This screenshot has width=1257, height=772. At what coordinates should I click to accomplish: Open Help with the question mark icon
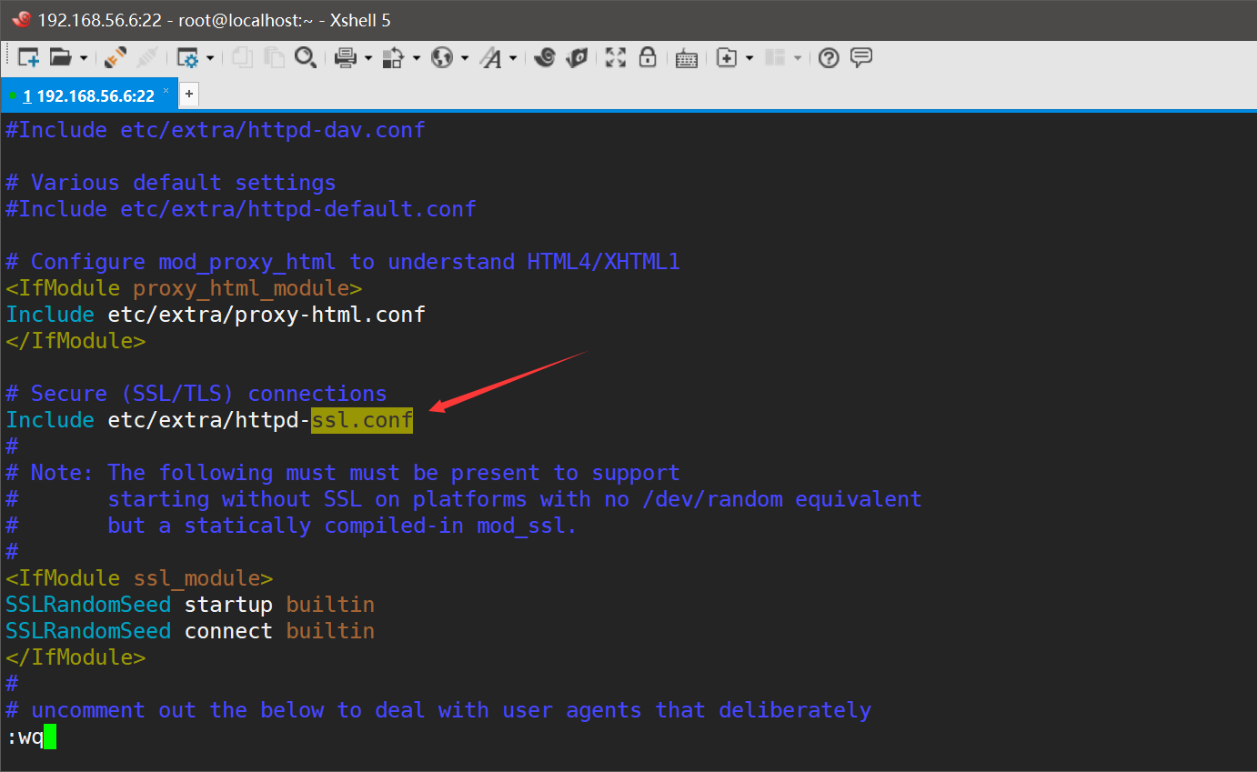828,58
